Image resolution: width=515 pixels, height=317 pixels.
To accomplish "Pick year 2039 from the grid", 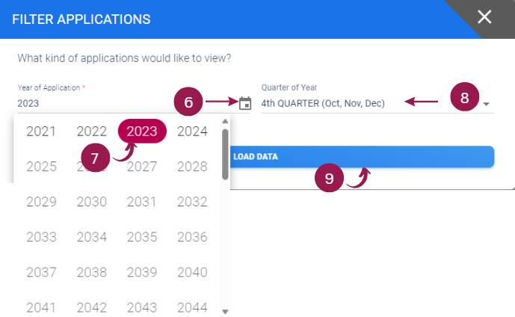I will point(142,272).
